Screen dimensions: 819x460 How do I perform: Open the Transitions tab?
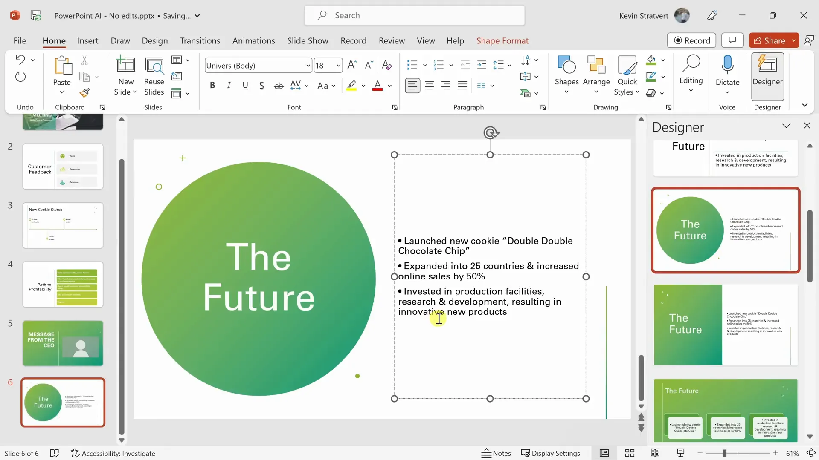[200, 40]
